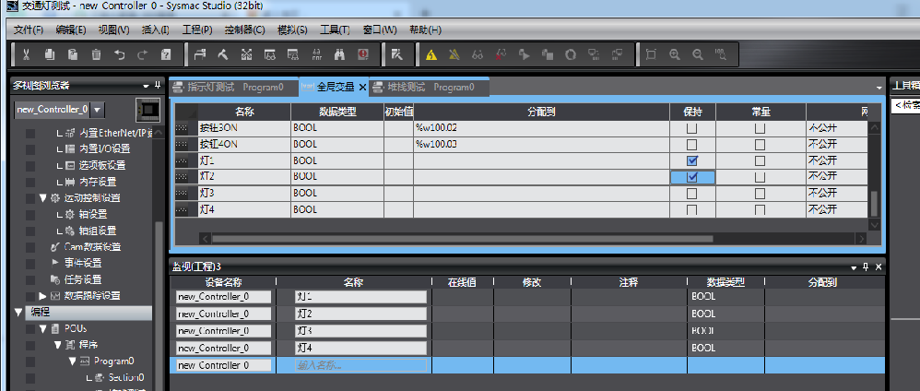Switch to the 指示灯测试 Program0 tab
The image size is (920, 391).
coord(235,88)
